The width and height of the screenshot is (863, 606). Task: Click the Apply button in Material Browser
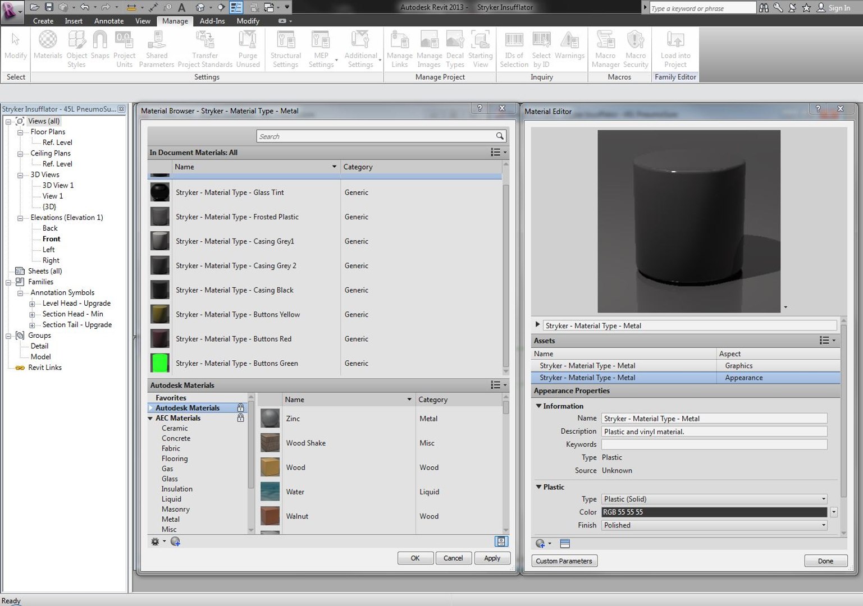tap(492, 558)
